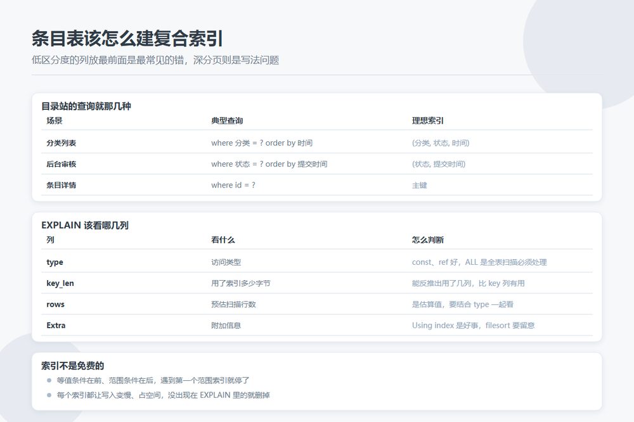This screenshot has width=634, height=422.
Task: Click cell starting with Using index 是好事
Action: pos(473,325)
